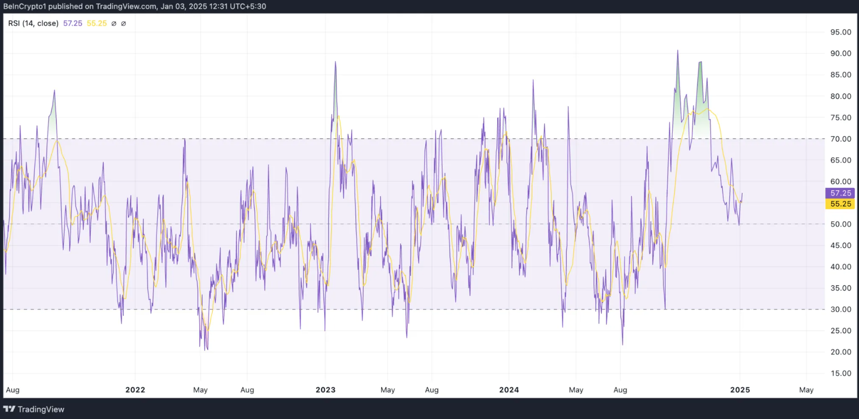This screenshot has width=859, height=419.
Task: Click the yellow 55.25 tag on price axis
Action: pos(840,204)
